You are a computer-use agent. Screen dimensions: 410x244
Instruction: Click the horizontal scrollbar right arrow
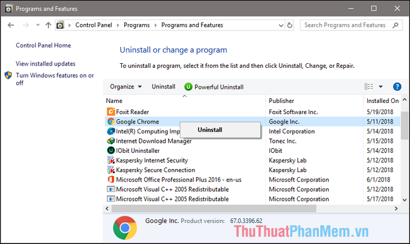(396, 208)
